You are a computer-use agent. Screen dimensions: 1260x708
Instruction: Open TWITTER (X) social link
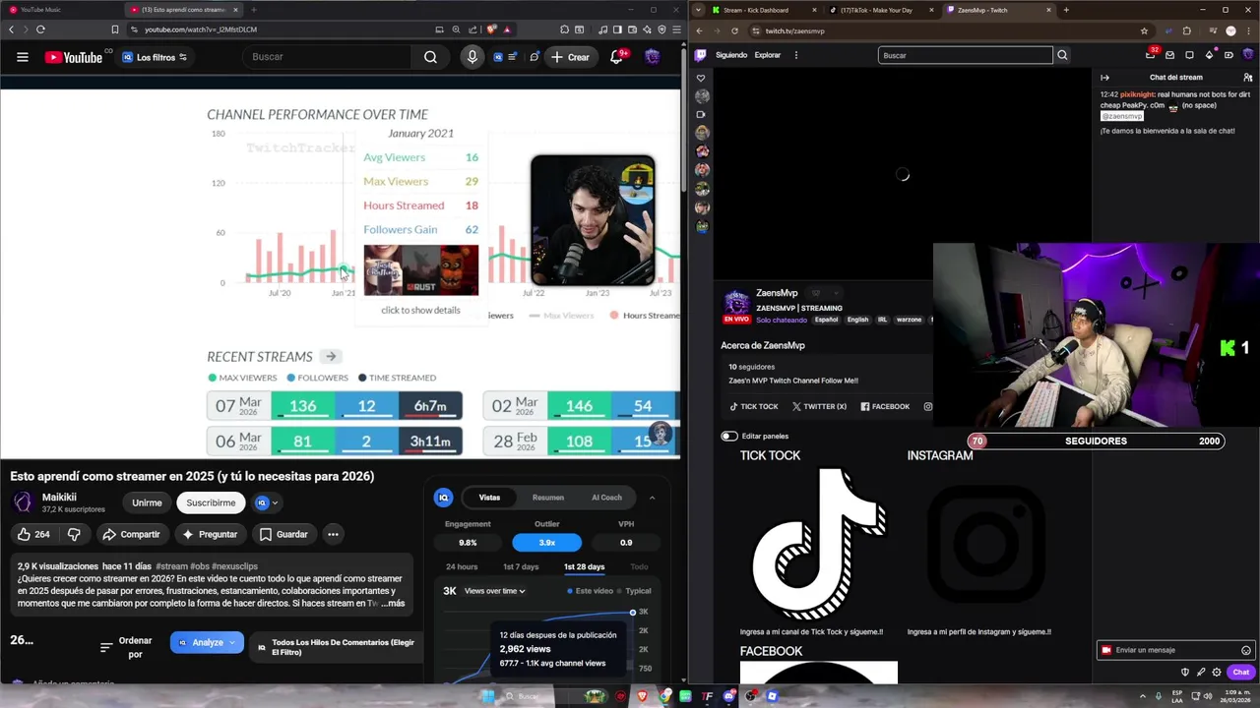pyautogui.click(x=819, y=406)
